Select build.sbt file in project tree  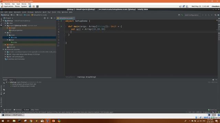[11, 47]
